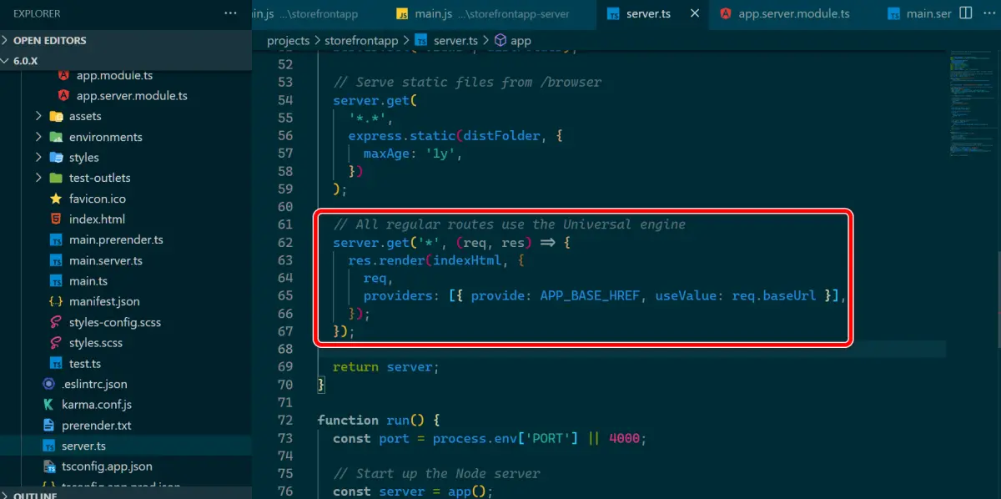
Task: Open editor more actions menu
Action: click(x=988, y=13)
